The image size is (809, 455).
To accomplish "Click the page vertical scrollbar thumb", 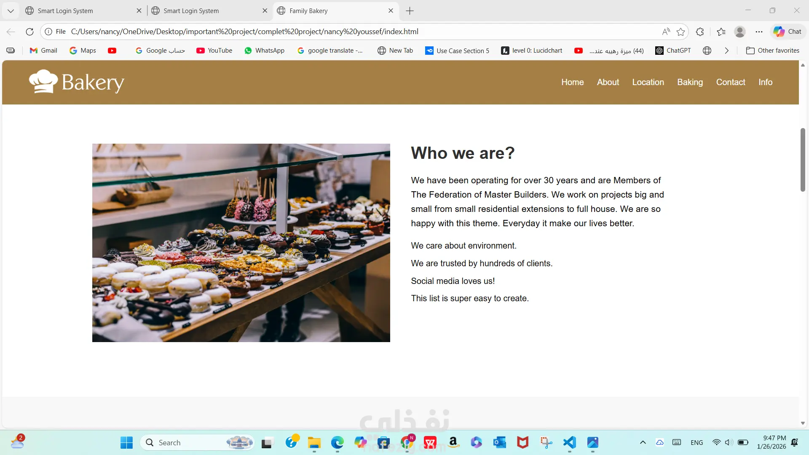I will point(802,160).
